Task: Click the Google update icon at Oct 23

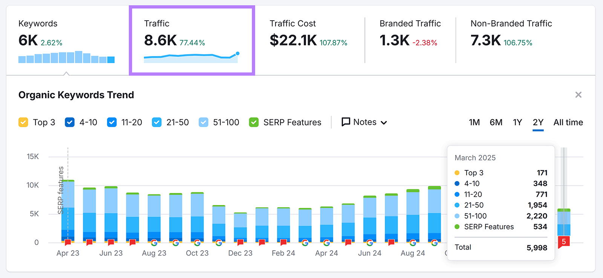Action: (x=197, y=243)
